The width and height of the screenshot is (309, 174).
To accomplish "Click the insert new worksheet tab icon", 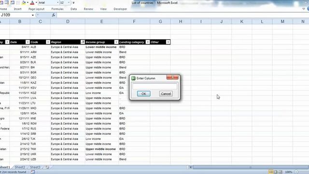I will tap(47, 167).
